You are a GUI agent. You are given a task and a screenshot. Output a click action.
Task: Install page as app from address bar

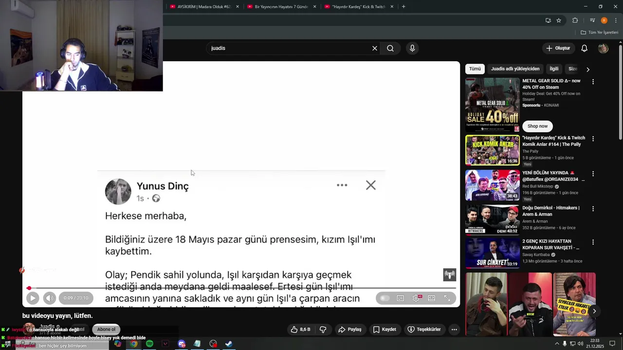(x=548, y=20)
